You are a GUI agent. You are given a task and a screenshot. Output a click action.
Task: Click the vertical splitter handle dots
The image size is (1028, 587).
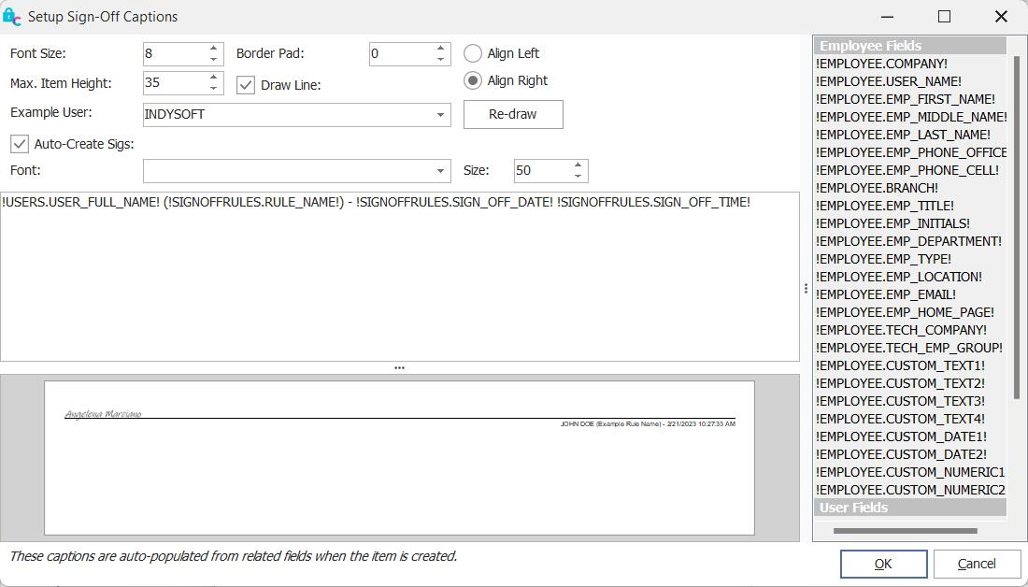[x=806, y=289]
